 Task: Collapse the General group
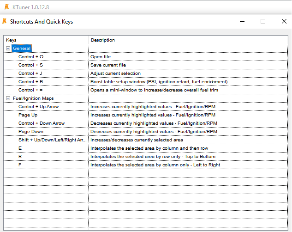(x=8, y=49)
